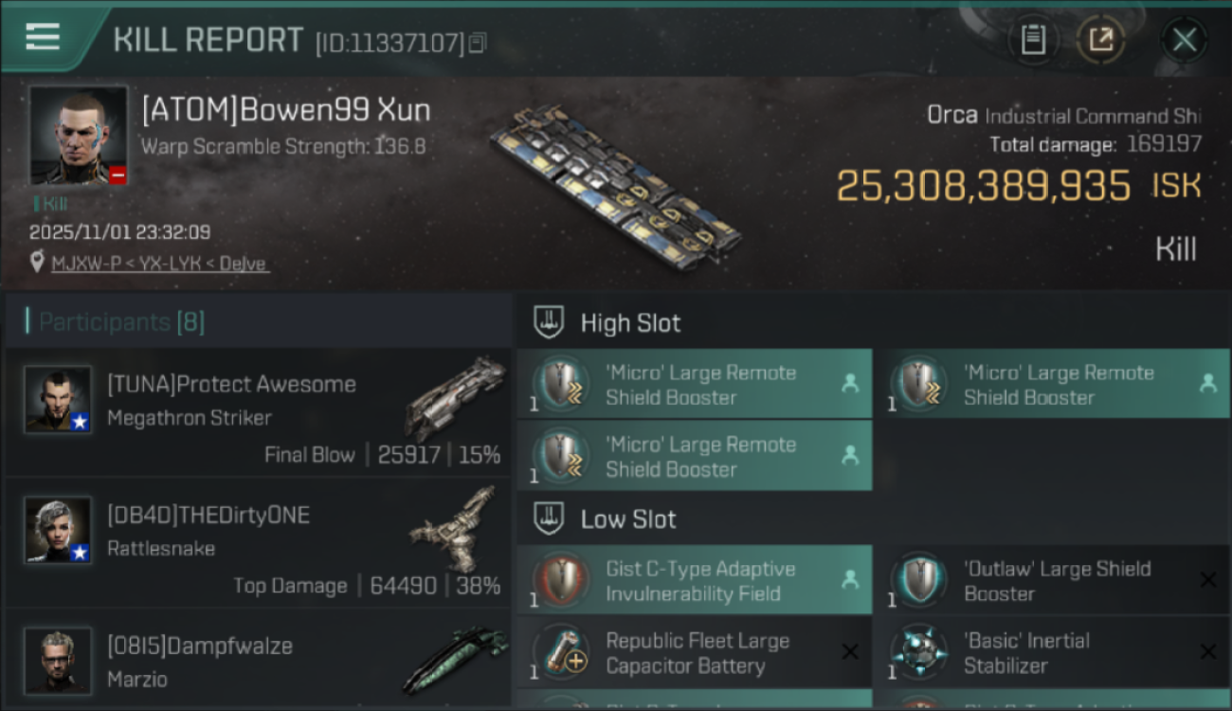Open Protect Awesome's portrait
Image resolution: width=1232 pixels, height=711 pixels.
[58, 399]
